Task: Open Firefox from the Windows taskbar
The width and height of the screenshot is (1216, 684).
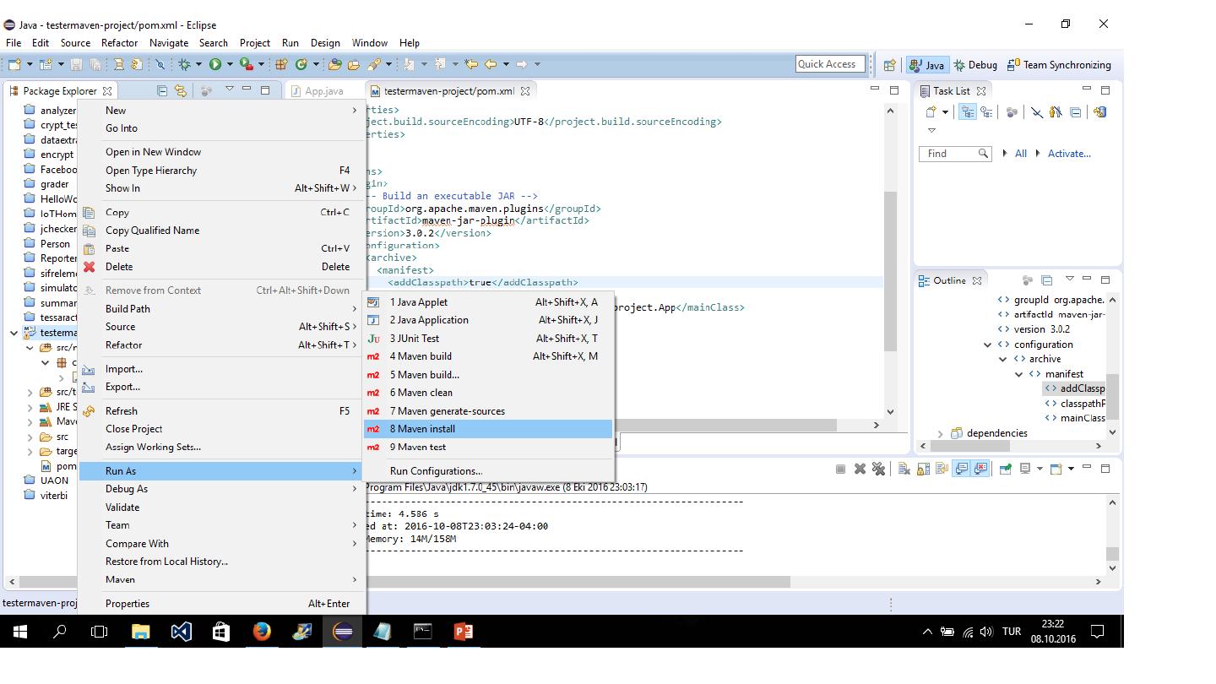Action: click(262, 632)
